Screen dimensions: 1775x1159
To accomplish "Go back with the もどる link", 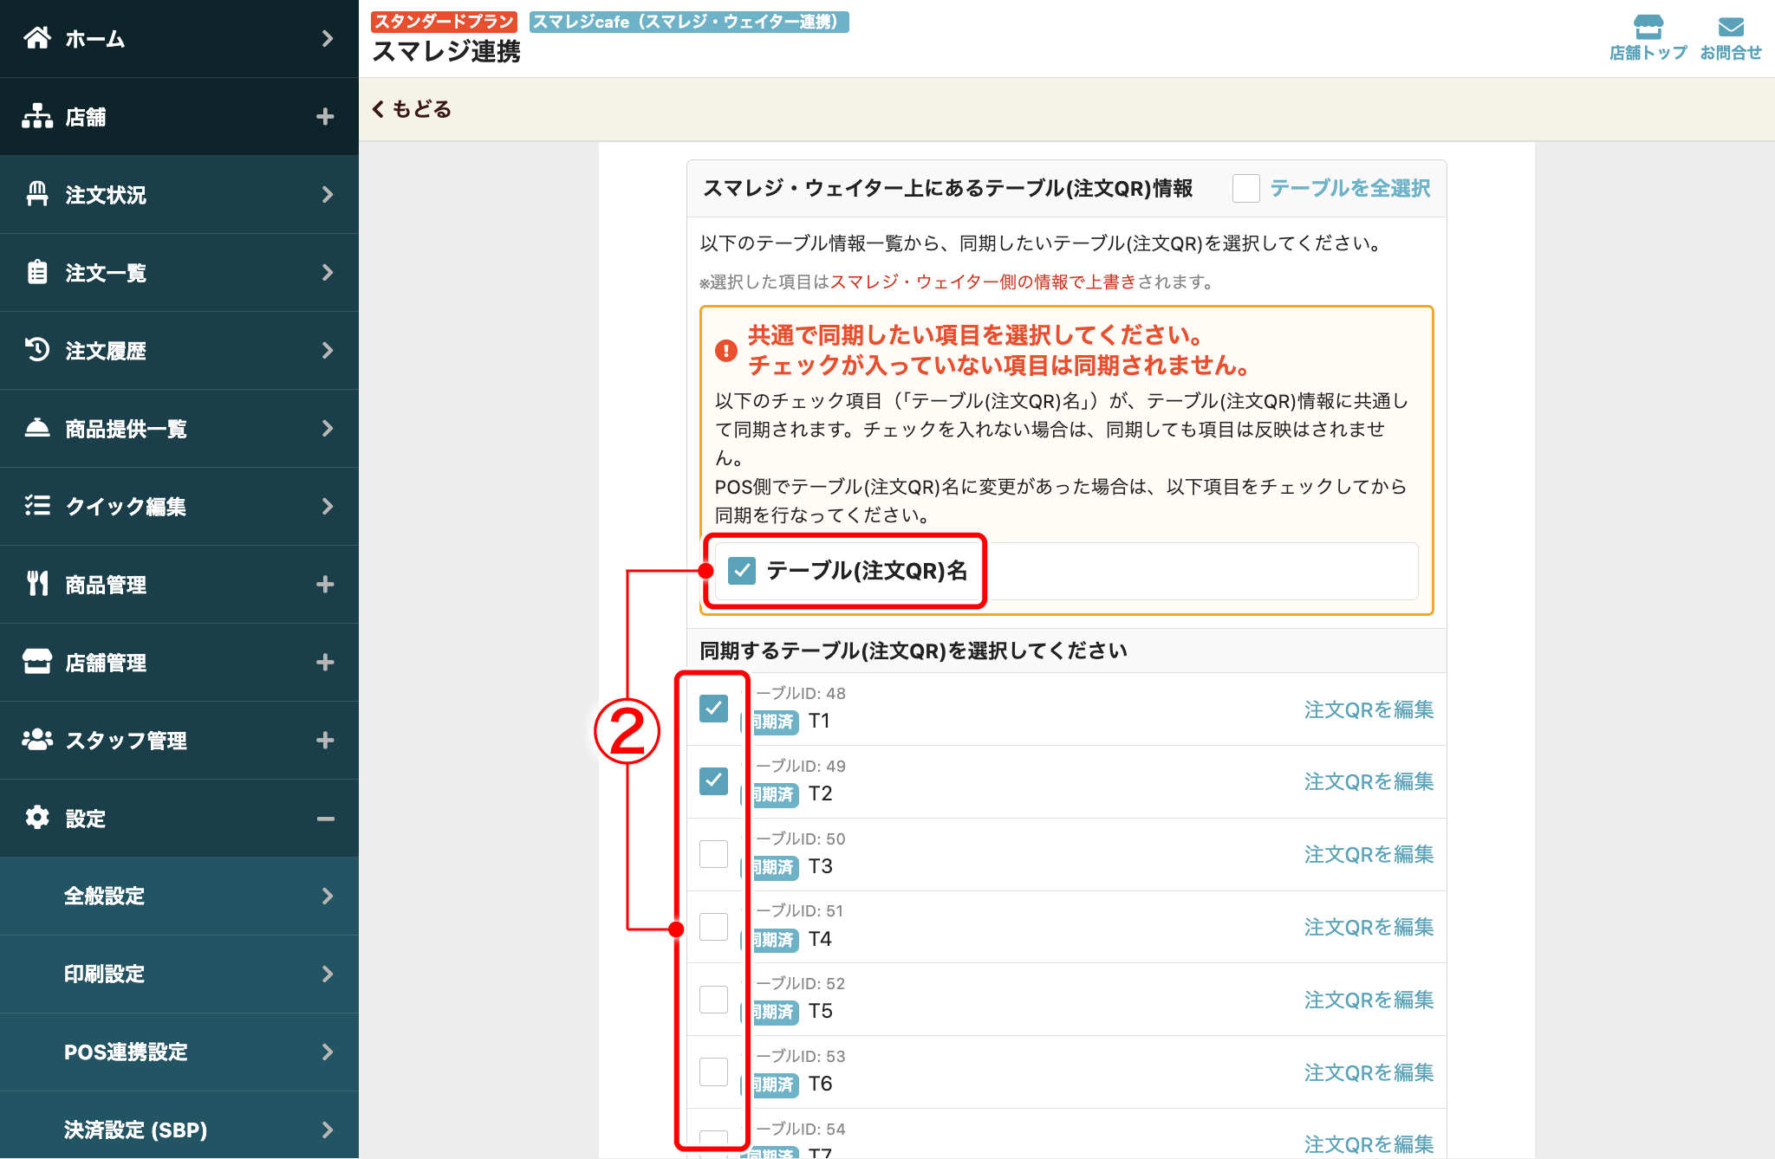I will [412, 109].
